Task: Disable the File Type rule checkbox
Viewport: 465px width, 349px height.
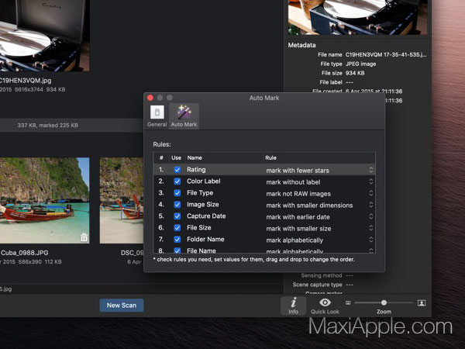Action: coord(177,193)
